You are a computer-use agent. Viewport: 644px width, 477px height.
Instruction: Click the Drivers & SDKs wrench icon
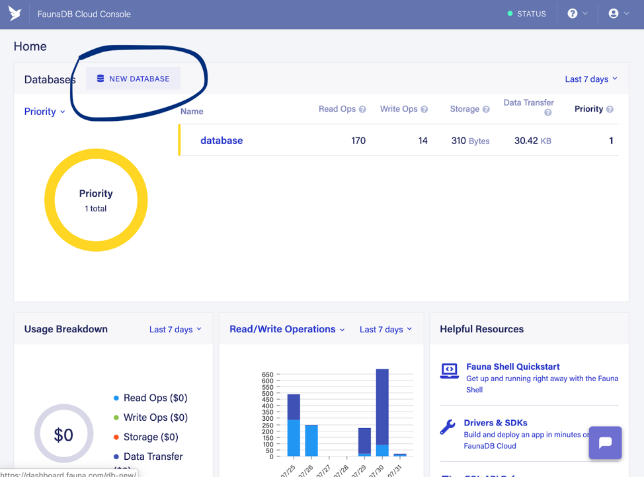click(x=448, y=427)
